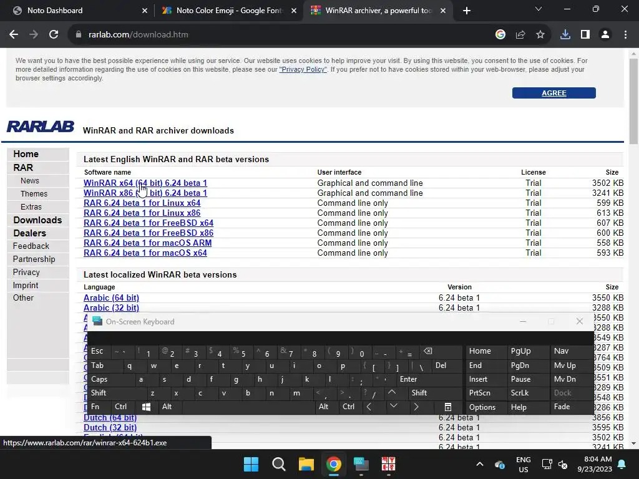The image size is (639, 479).
Task: Click the Windows key on On-Screen Keyboard
Action: point(146,407)
